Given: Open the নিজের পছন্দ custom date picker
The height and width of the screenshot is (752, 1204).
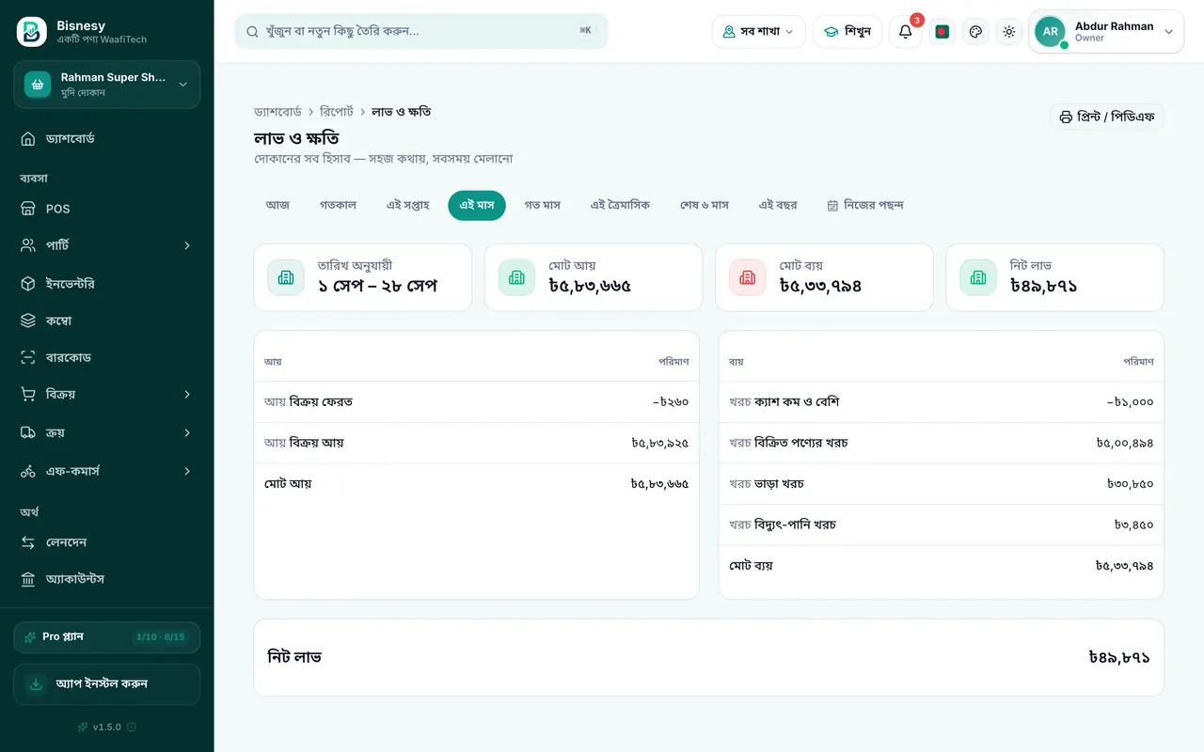Looking at the screenshot, I should tap(865, 205).
